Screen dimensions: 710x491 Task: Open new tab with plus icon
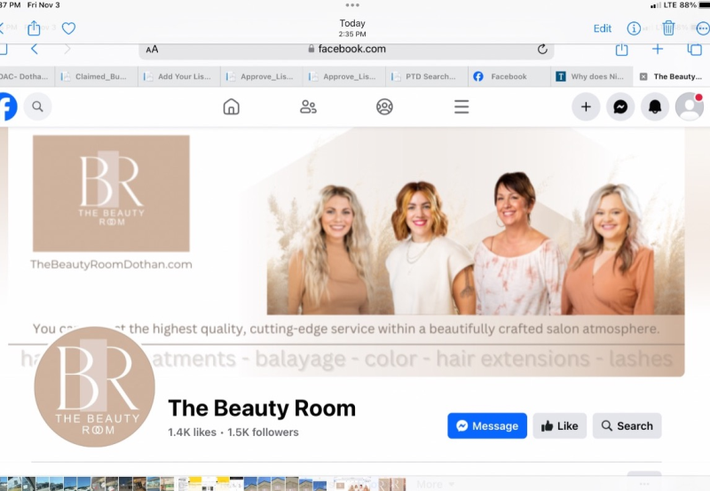coord(658,49)
